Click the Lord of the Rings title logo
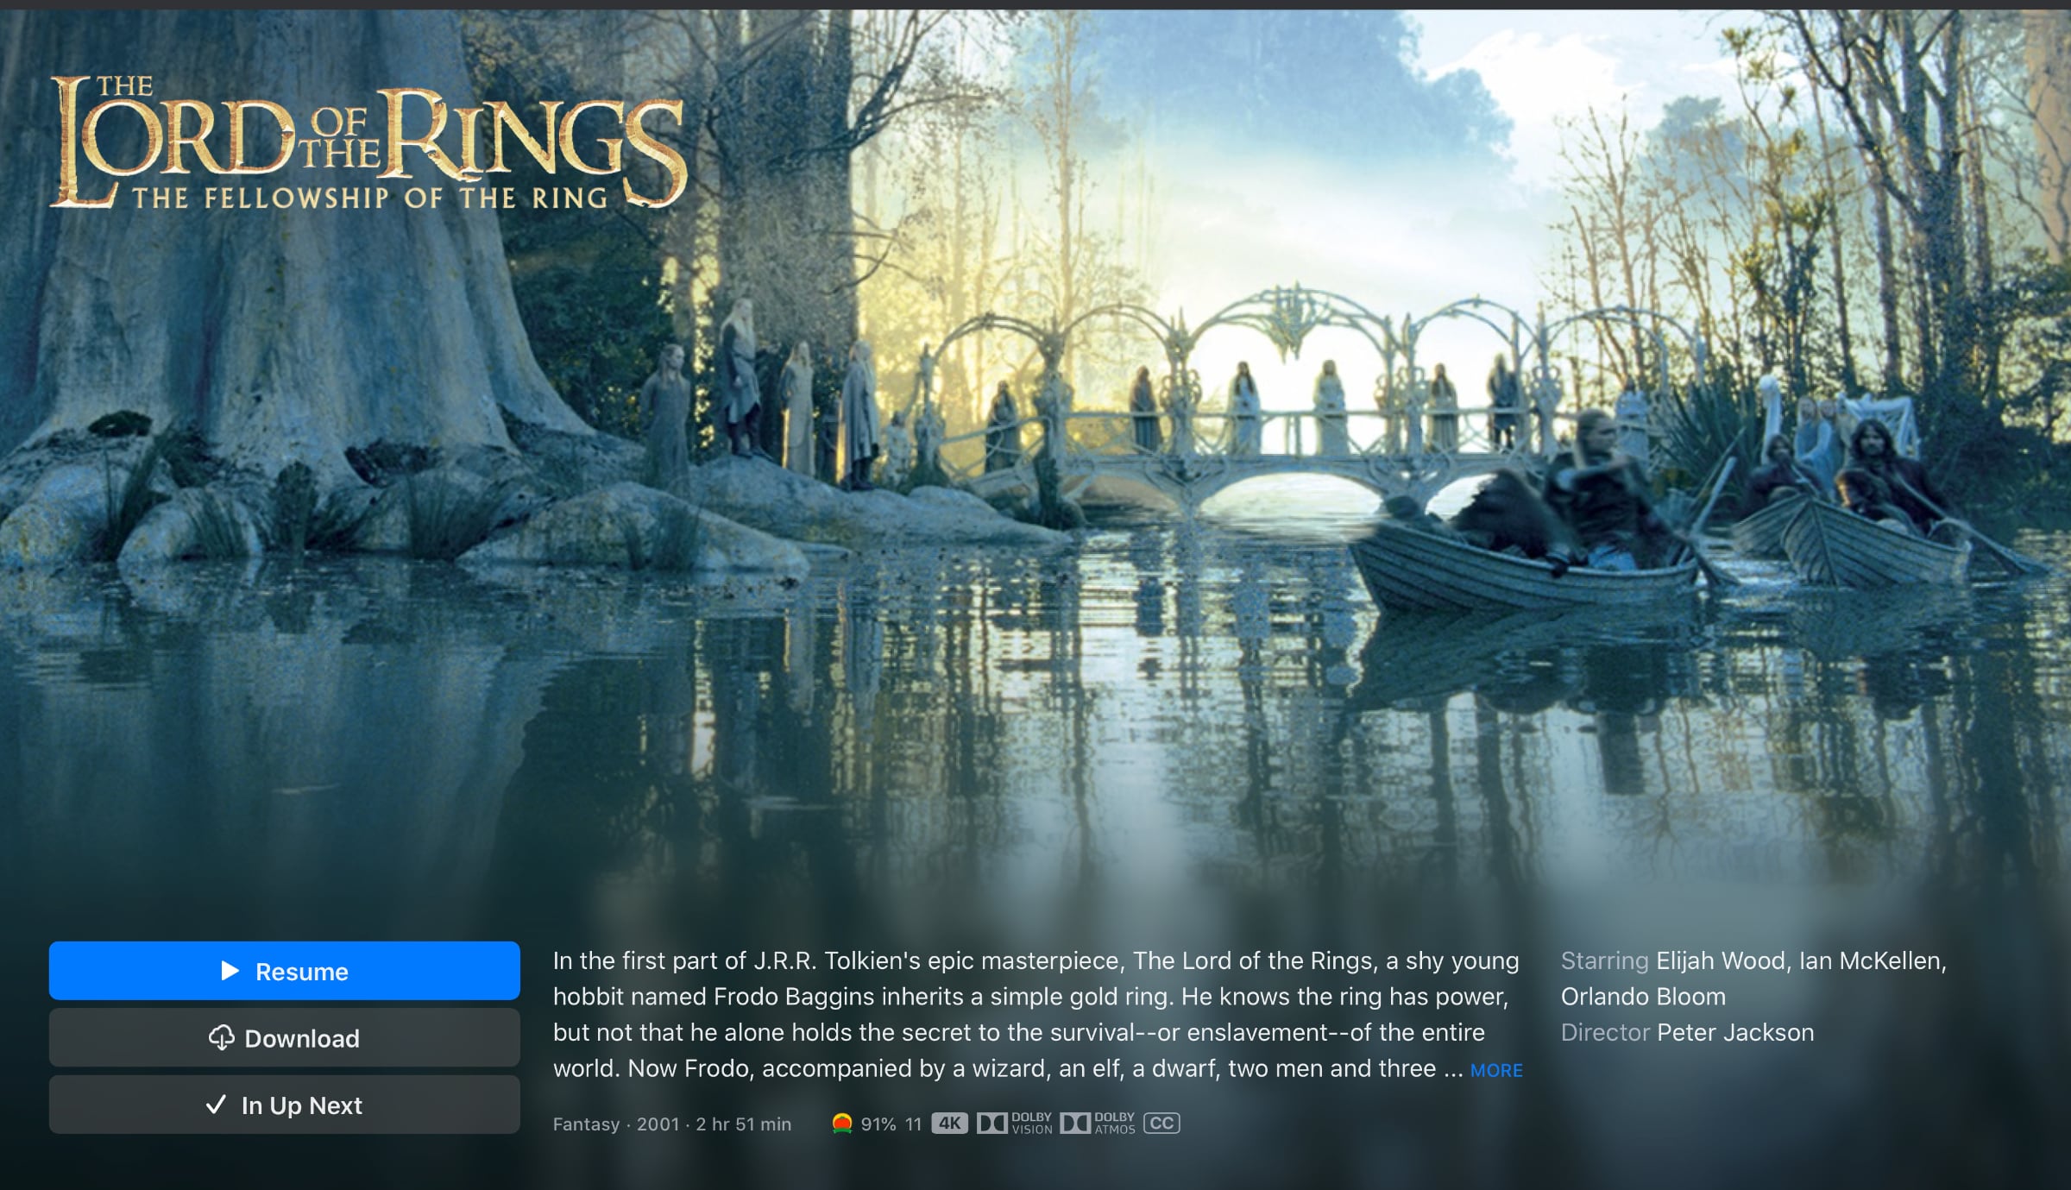 (x=368, y=142)
